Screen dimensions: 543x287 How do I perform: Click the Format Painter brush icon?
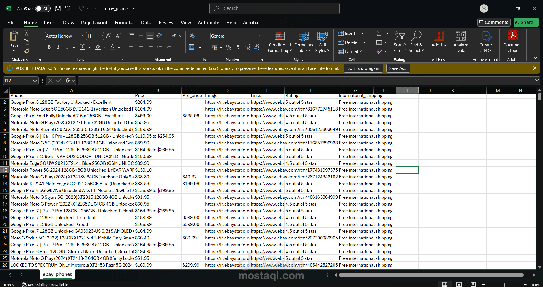coord(27,51)
